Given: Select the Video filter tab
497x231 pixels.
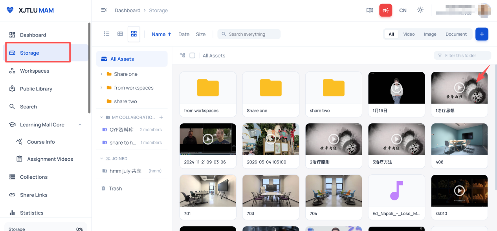Looking at the screenshot, I should (409, 34).
